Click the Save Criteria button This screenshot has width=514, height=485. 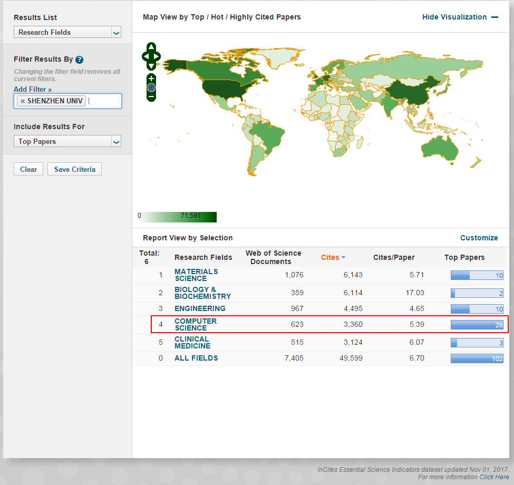[74, 169]
